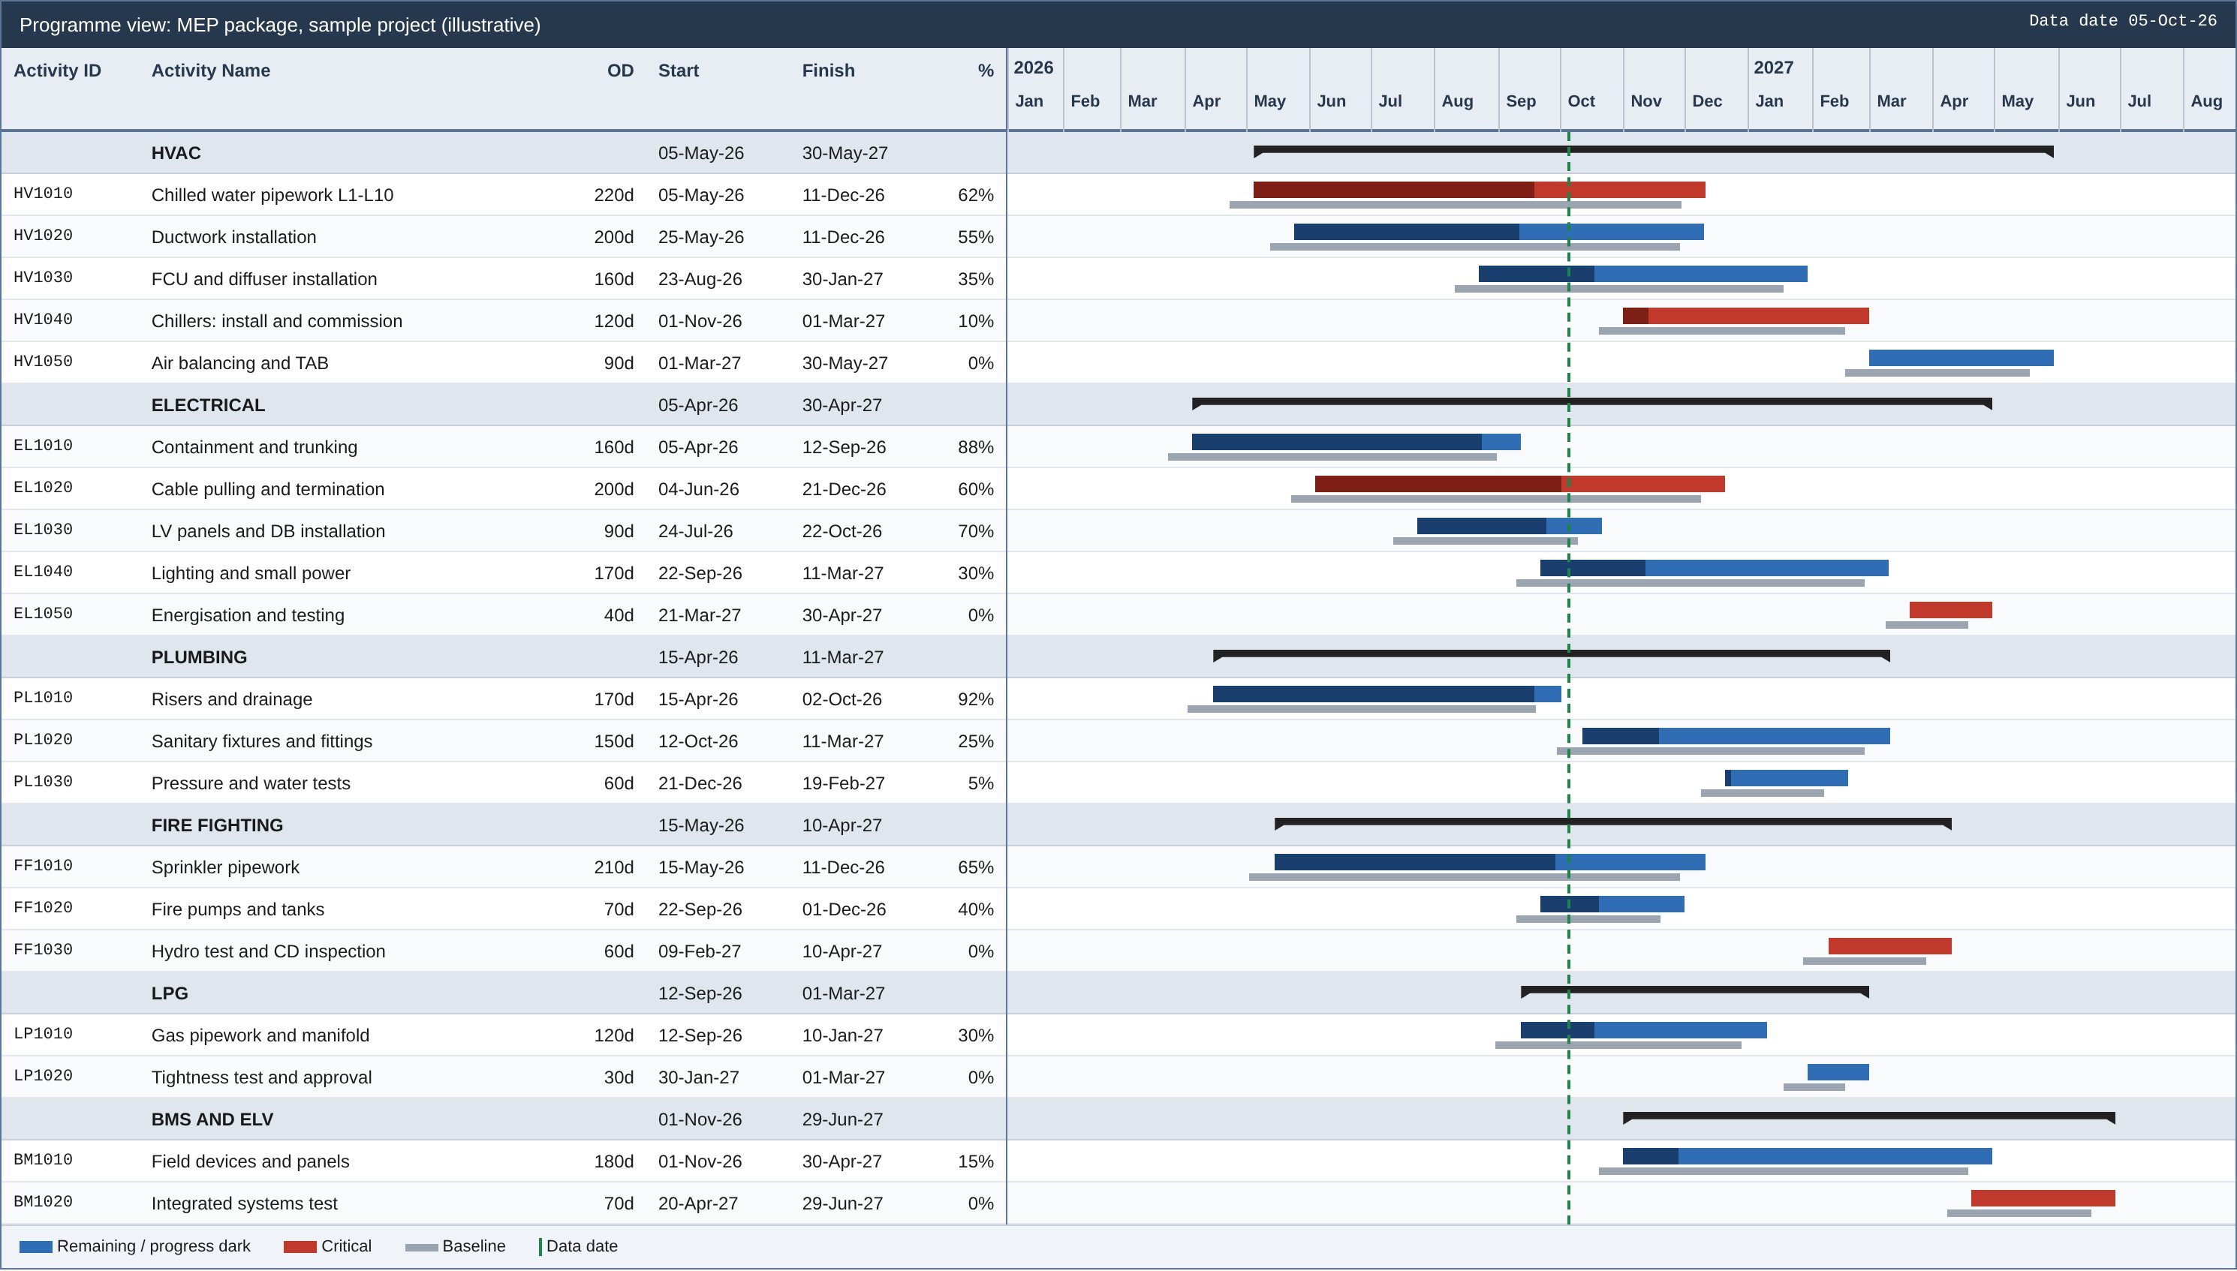Click the Sanitary fixtures and fittings bar
Viewport: 2237px width, 1271px height.
point(1736,736)
